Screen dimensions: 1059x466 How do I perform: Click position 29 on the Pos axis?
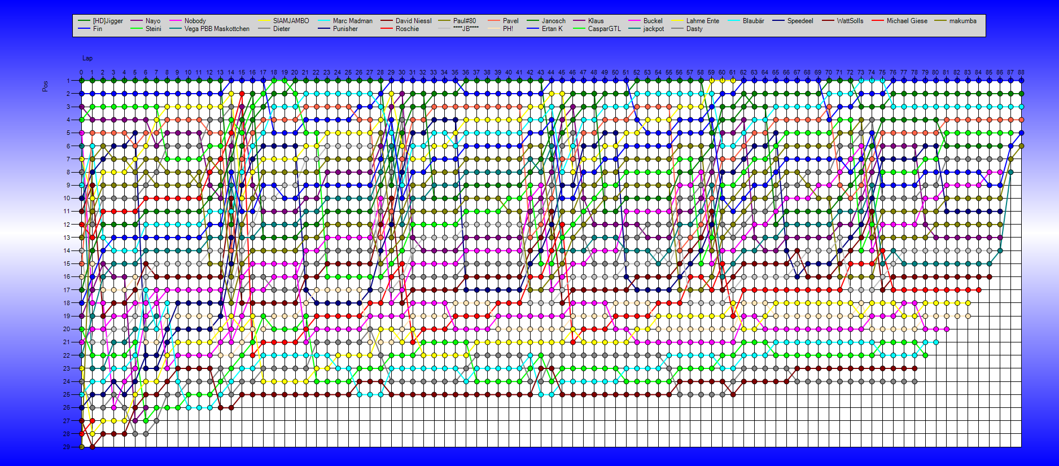[x=67, y=447]
